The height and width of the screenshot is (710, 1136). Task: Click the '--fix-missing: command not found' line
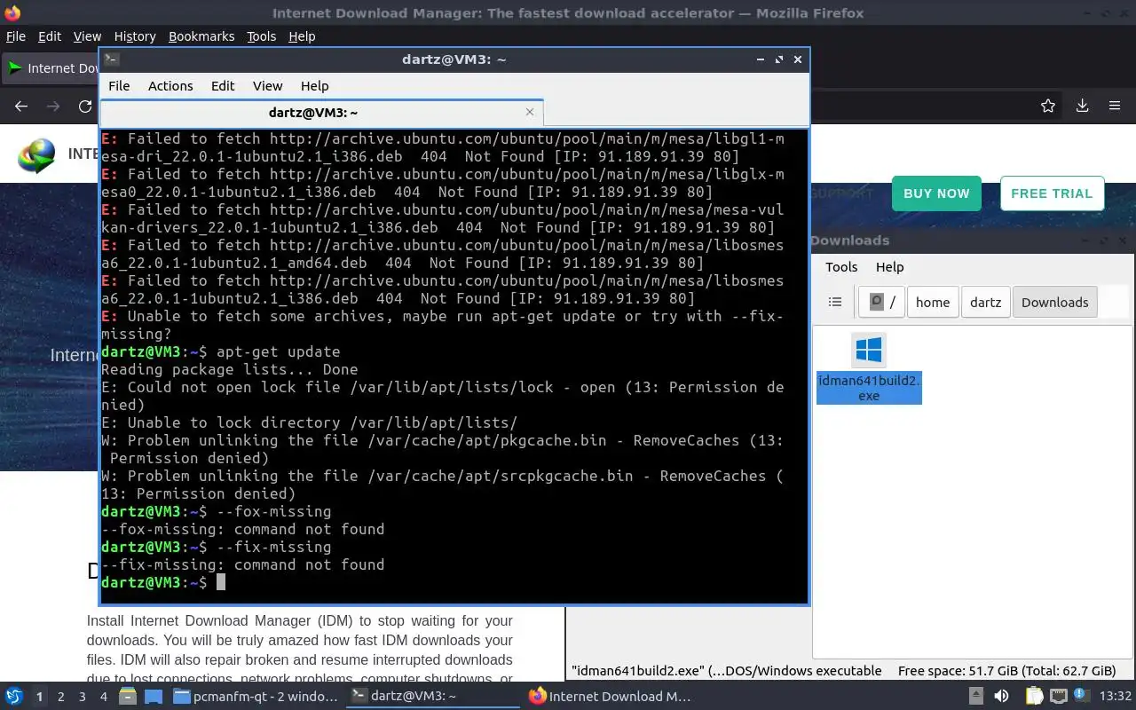coord(243,564)
